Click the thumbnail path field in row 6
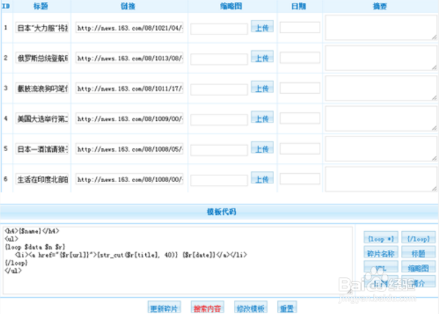The image size is (442, 314). [219, 180]
